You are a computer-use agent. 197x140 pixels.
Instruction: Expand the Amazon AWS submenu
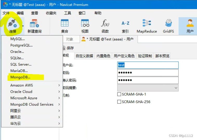coord(32,85)
